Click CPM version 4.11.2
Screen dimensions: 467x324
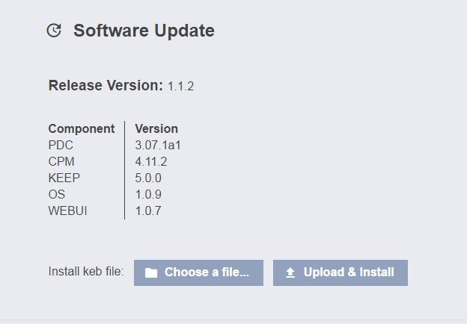151,161
